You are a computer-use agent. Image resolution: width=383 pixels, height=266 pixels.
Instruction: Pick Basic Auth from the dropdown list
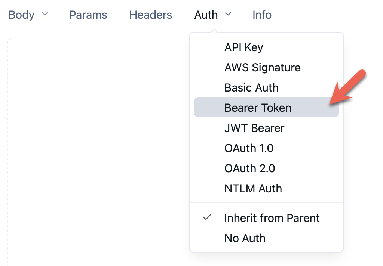click(x=251, y=88)
